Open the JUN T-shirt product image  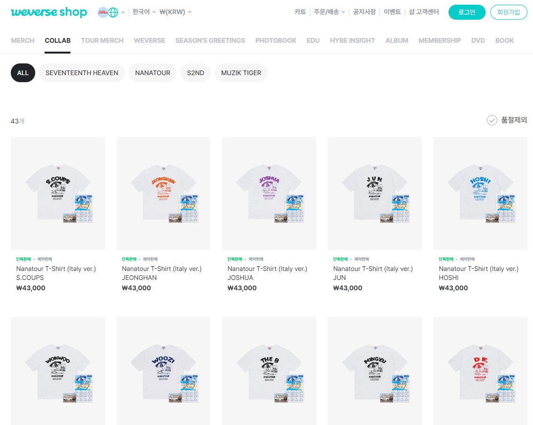(375, 193)
